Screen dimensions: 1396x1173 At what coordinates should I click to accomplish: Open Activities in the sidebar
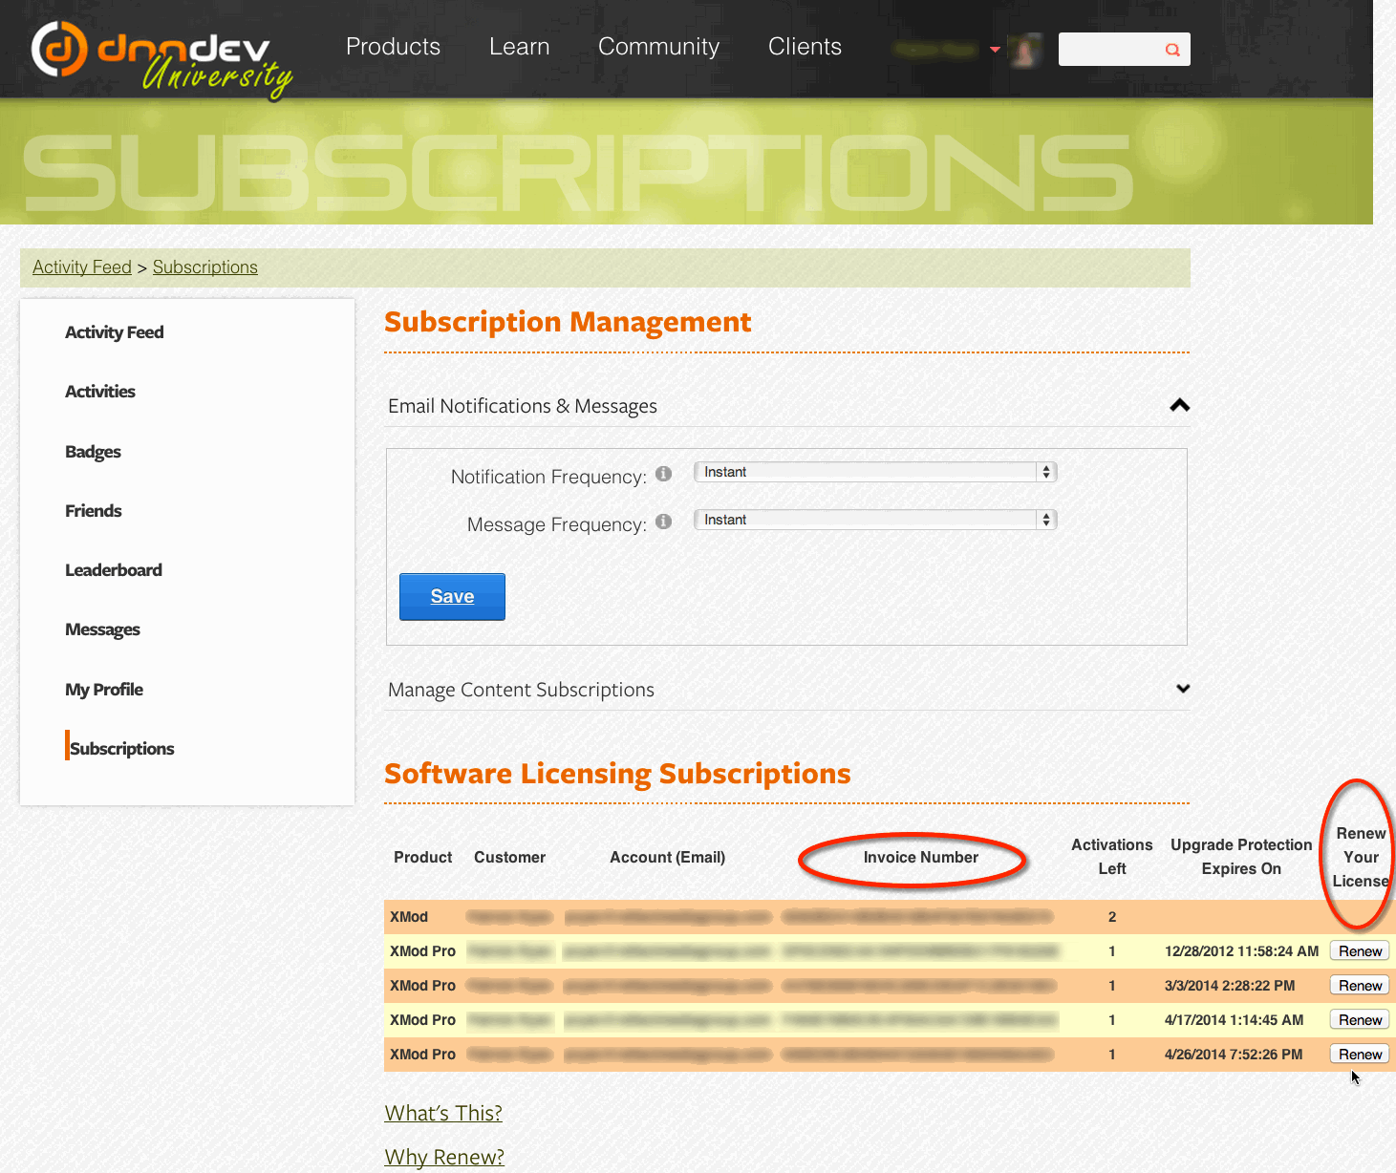pyautogui.click(x=100, y=392)
